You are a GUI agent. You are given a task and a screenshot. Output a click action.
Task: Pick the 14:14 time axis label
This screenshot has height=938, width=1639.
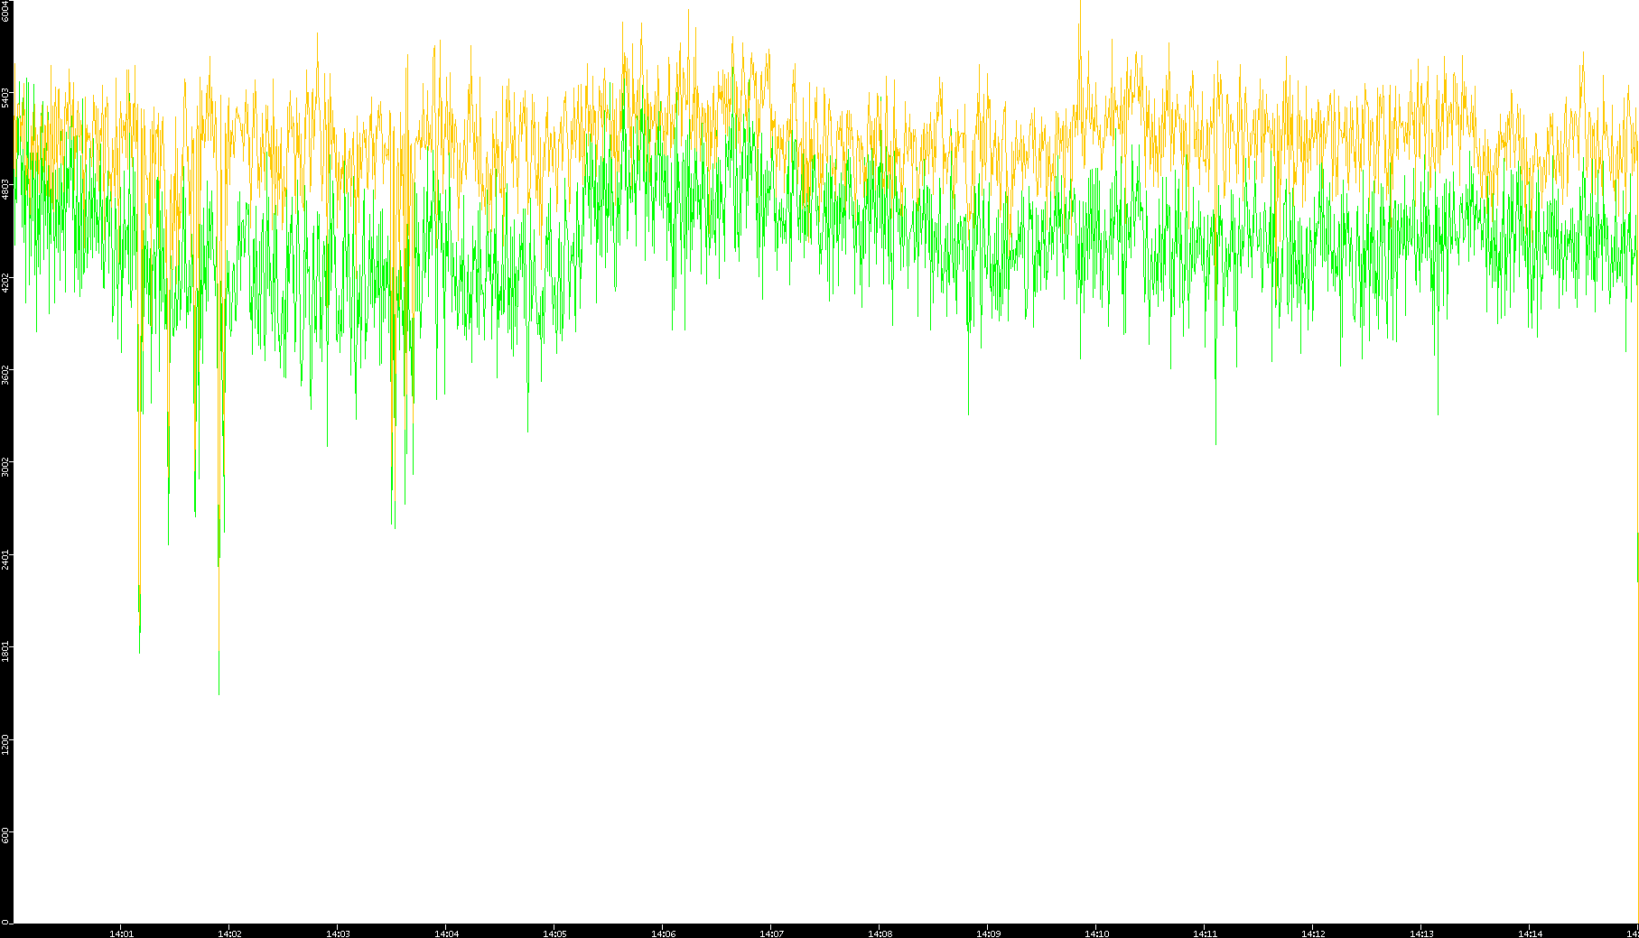click(1530, 933)
